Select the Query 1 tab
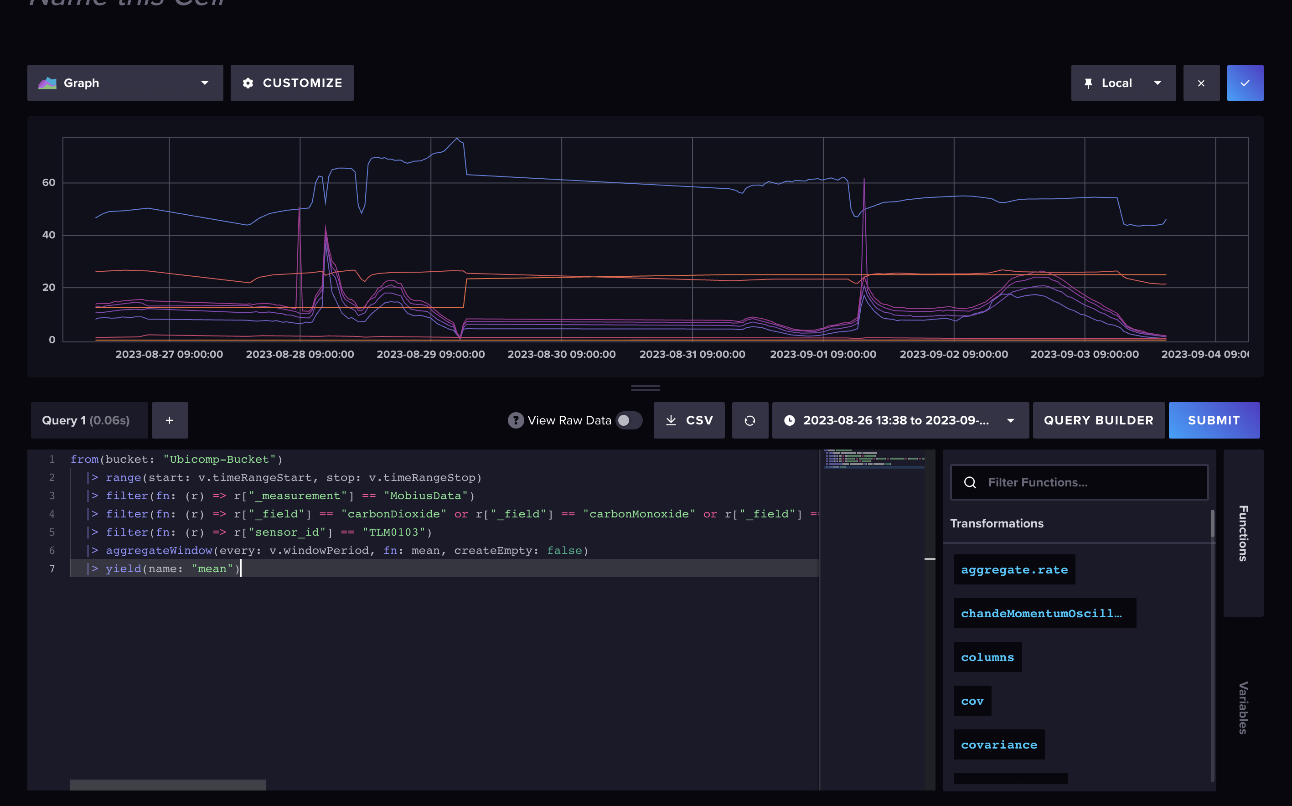Viewport: 1292px width, 806px height. click(88, 420)
